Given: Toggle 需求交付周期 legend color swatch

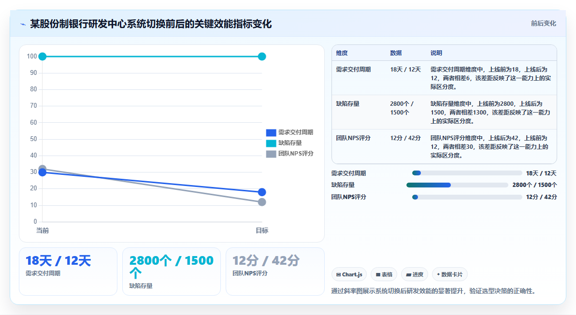Looking at the screenshot, I should [x=271, y=132].
